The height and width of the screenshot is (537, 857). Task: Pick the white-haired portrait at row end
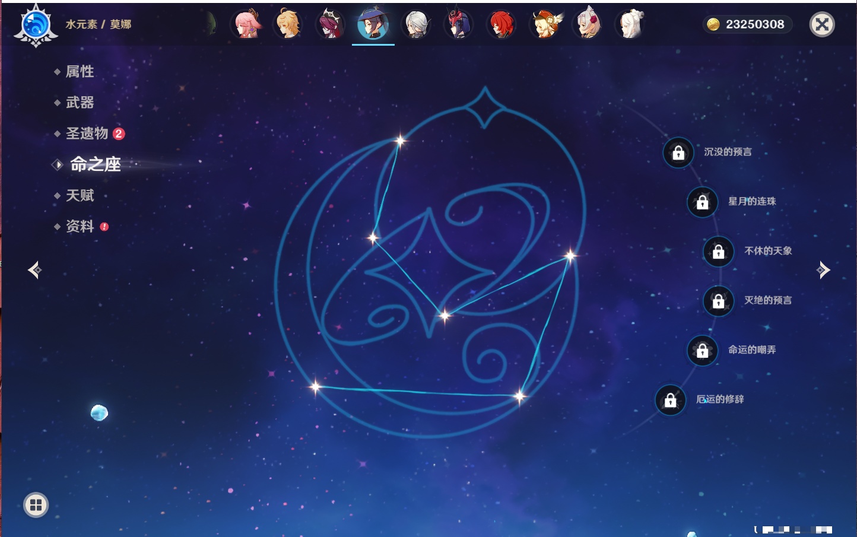pos(630,24)
